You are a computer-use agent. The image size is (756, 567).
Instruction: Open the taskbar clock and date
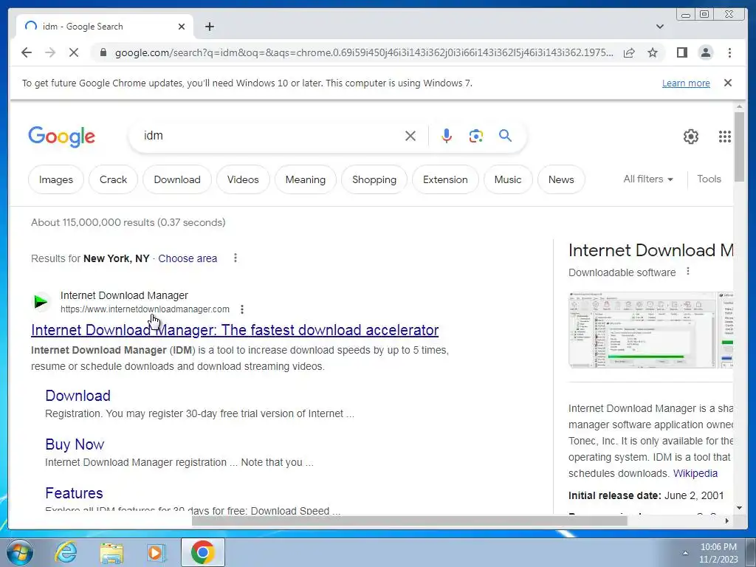[718, 553]
